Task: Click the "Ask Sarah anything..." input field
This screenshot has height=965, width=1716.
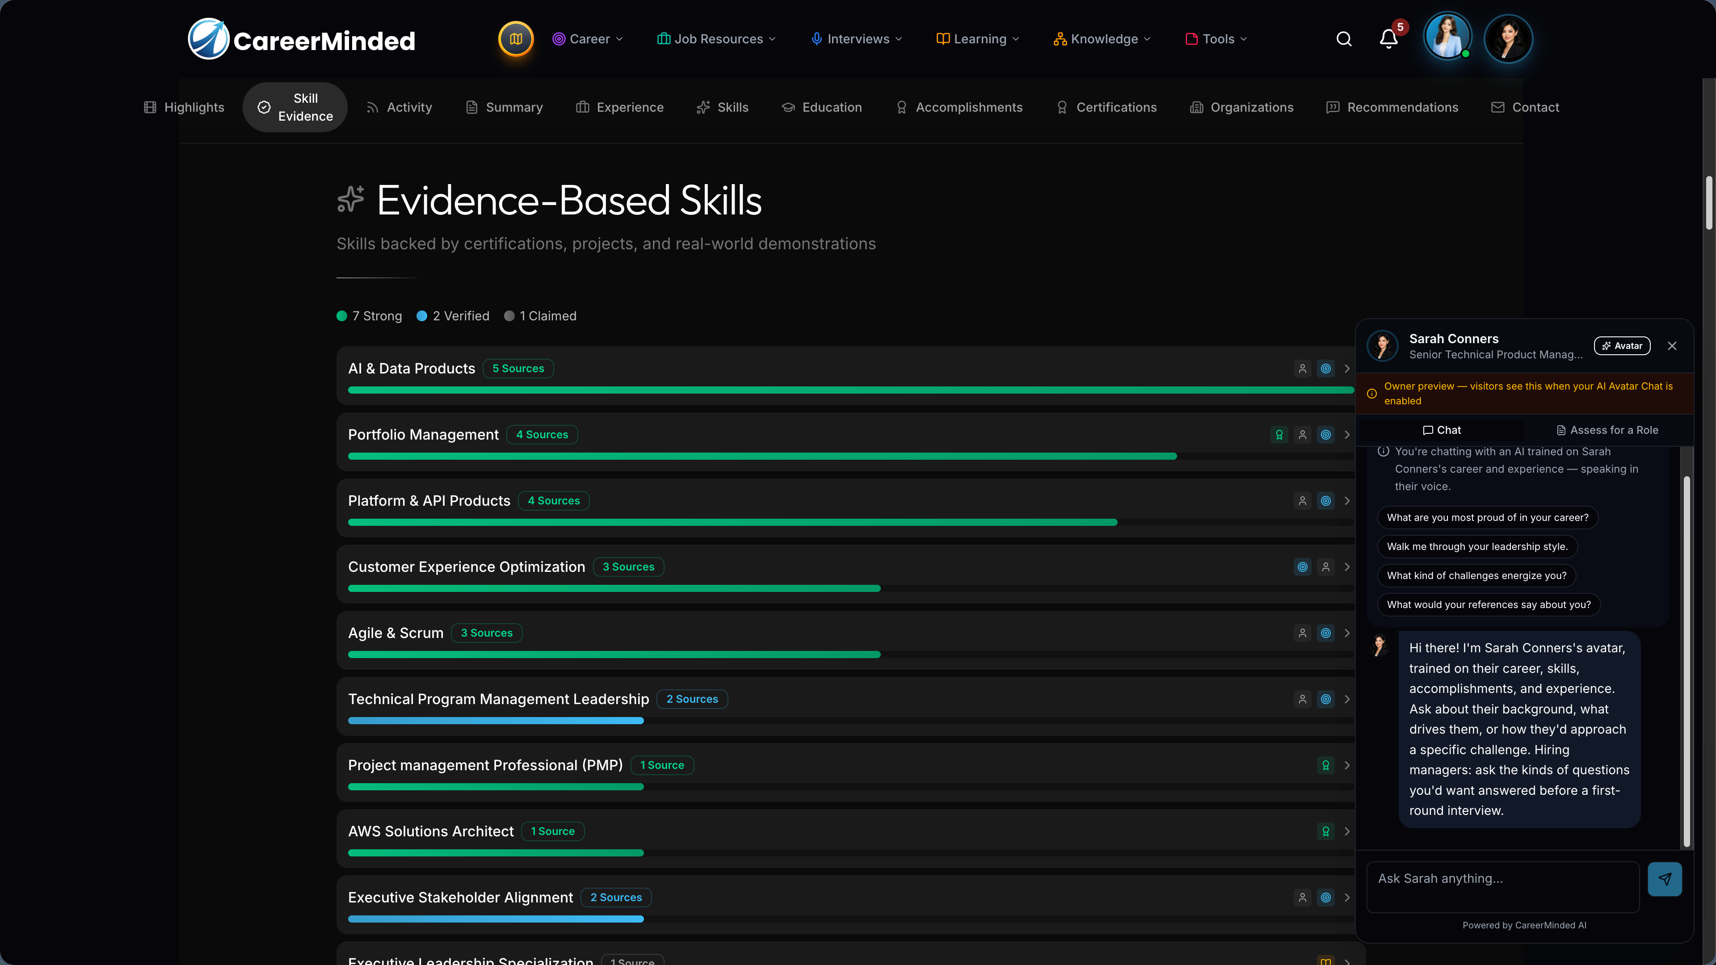Action: 1502,887
